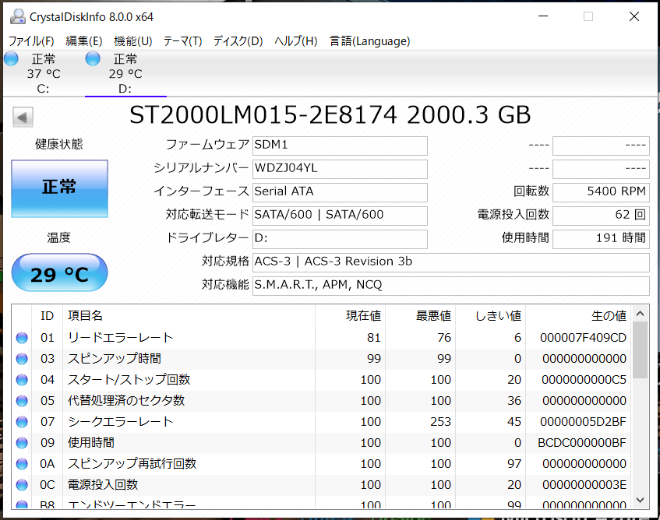The image size is (660, 520).
Task: Click the 現在値 column header
Action: pos(350,316)
